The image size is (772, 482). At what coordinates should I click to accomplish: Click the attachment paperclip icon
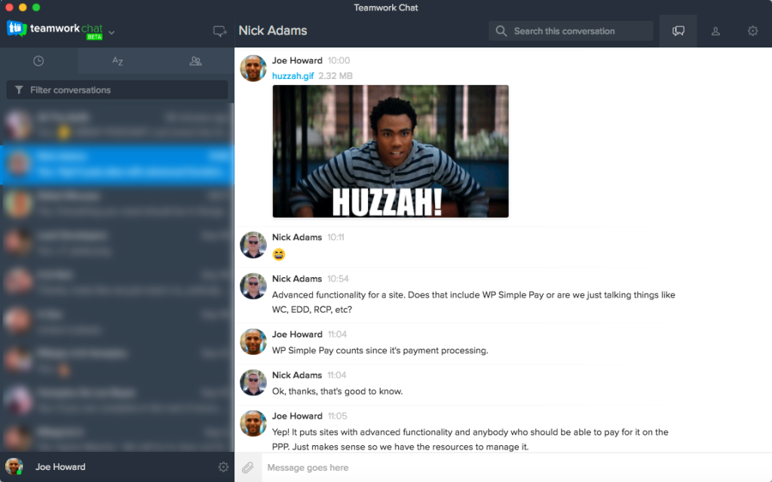point(247,468)
